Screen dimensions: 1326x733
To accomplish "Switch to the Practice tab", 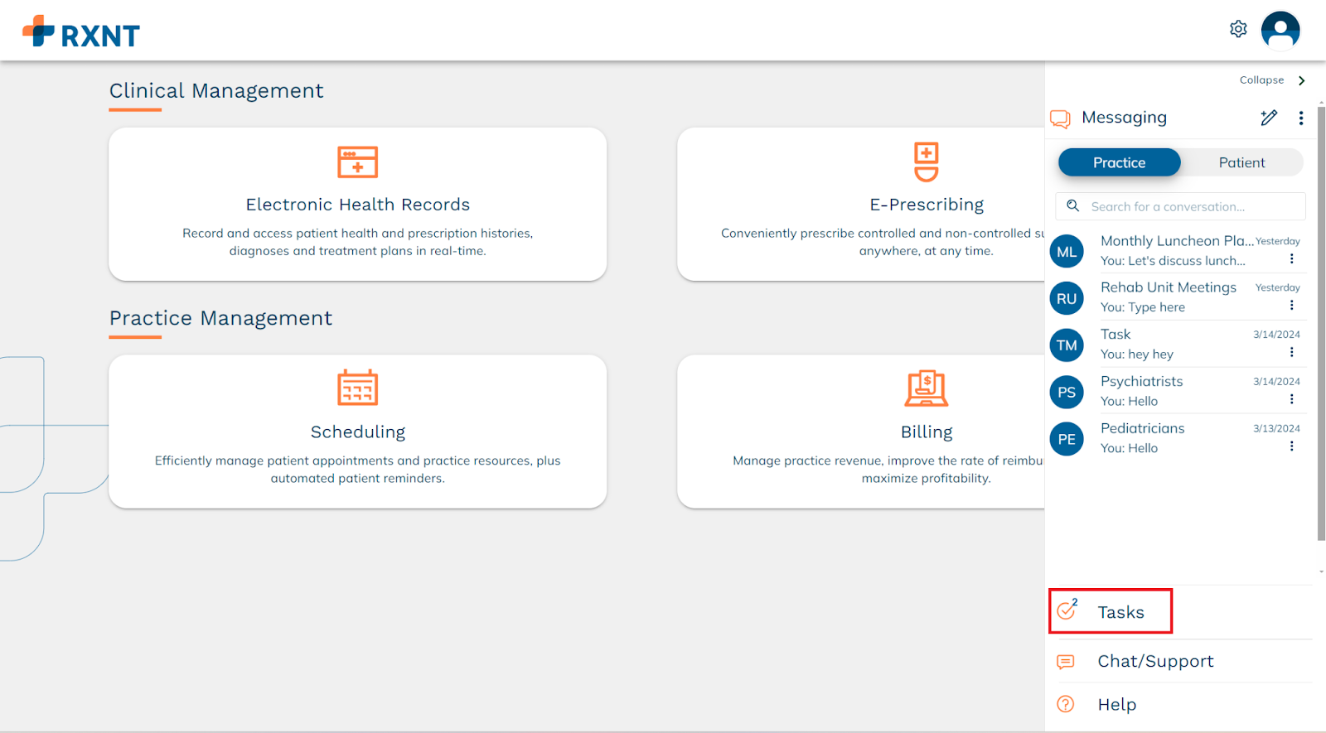I will tap(1119, 162).
